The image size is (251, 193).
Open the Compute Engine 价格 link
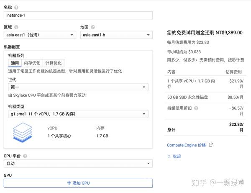point(186,145)
